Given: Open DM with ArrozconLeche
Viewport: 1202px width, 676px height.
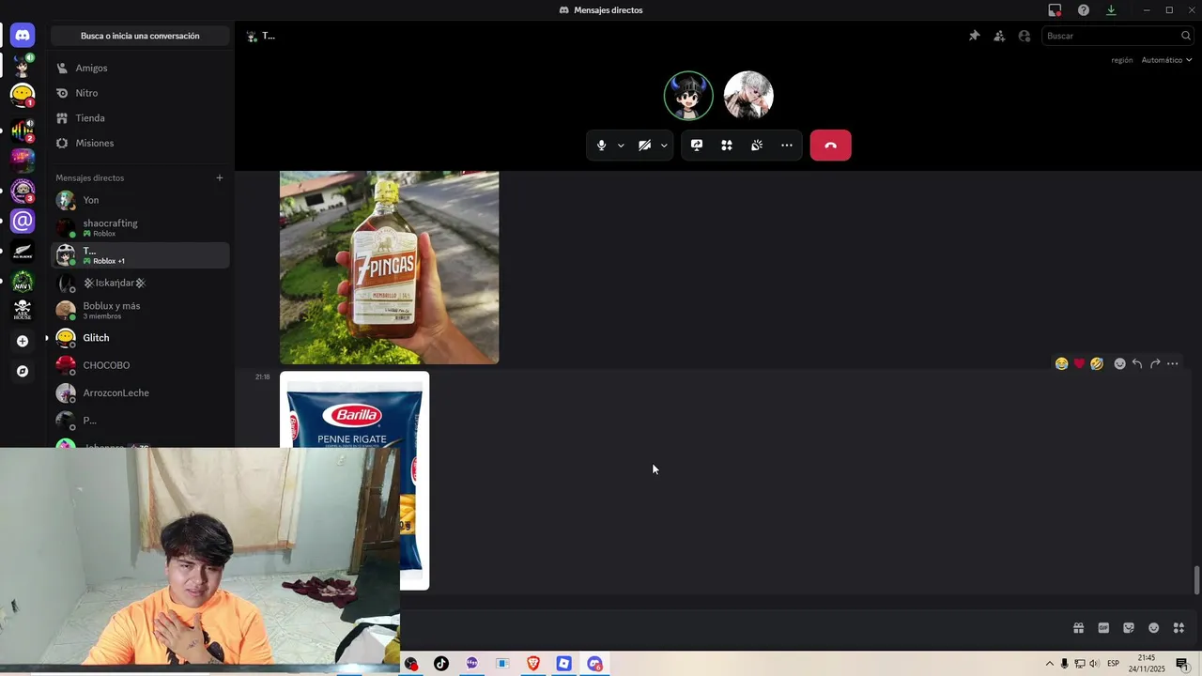Looking at the screenshot, I should point(140,392).
